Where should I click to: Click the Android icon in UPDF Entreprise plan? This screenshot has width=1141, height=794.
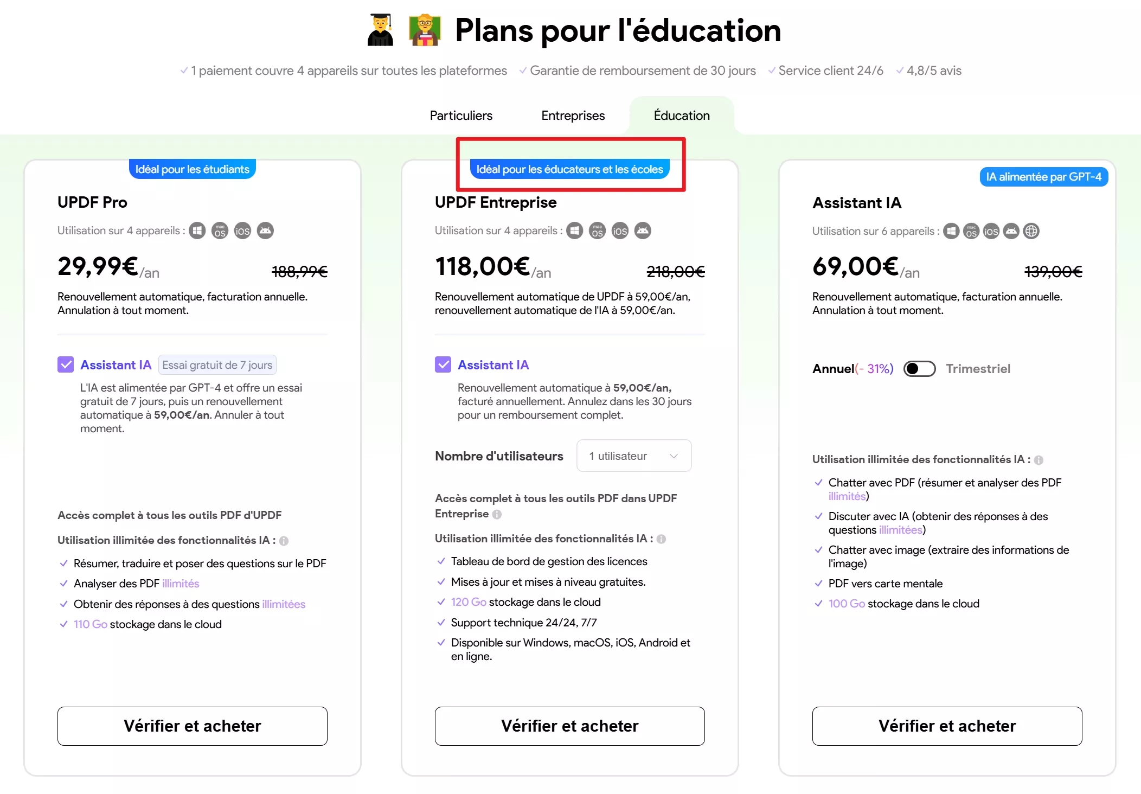(x=642, y=230)
